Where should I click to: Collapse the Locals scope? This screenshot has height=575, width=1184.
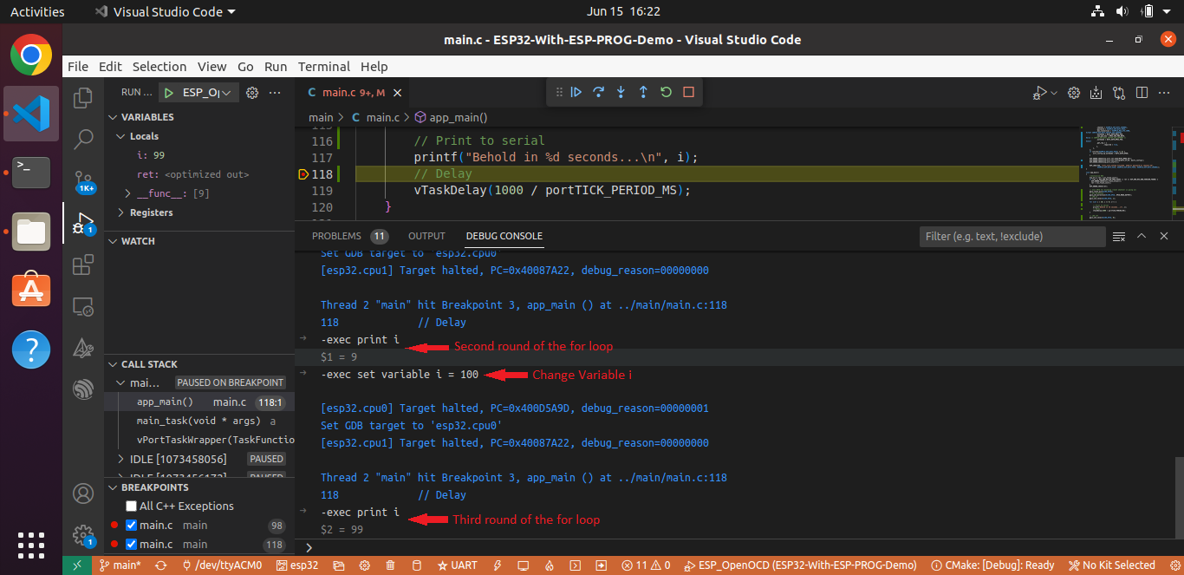[144, 136]
